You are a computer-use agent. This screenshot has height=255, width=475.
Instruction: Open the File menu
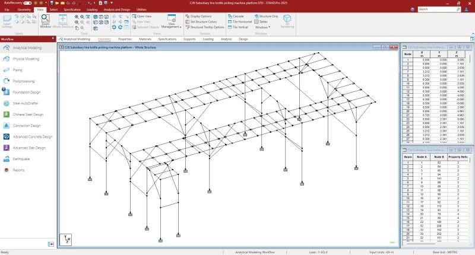coord(7,9)
